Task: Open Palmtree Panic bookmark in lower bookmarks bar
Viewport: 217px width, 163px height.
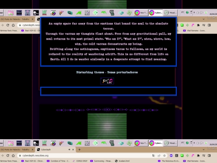Action: (9, 161)
